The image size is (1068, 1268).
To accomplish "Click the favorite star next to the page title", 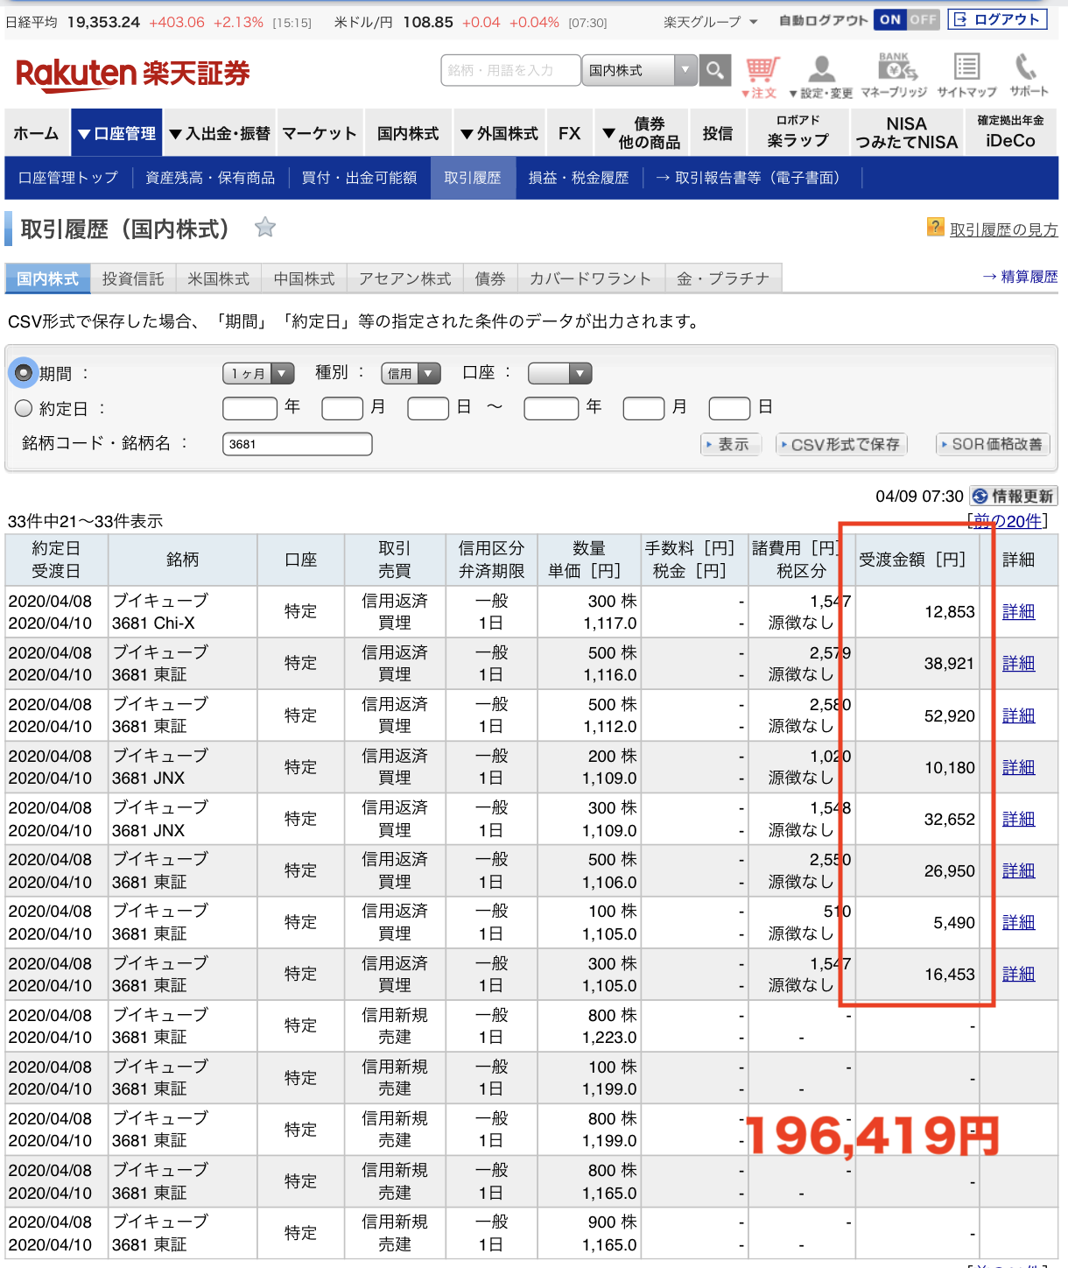I will (x=264, y=229).
